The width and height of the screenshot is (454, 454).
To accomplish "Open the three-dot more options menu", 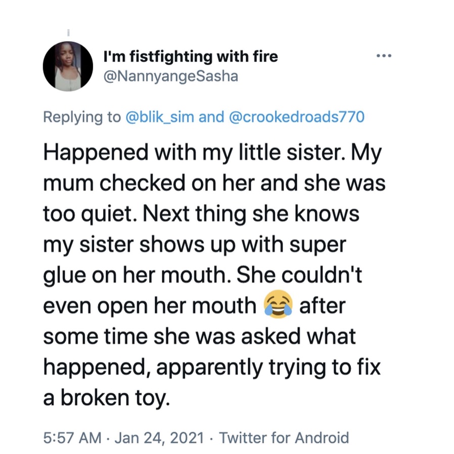I will tap(384, 56).
